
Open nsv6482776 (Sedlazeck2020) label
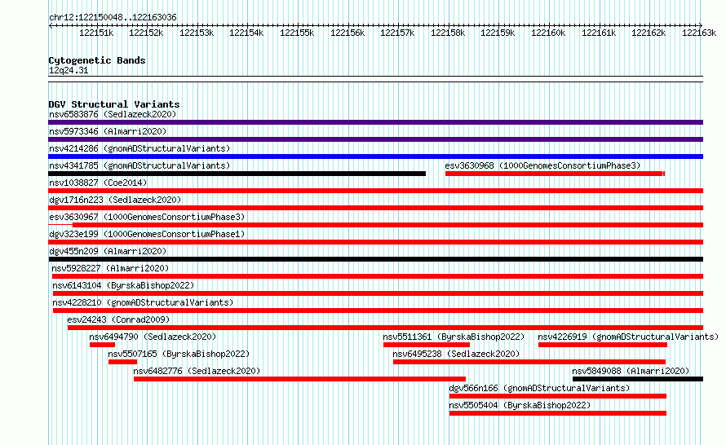[197, 371]
